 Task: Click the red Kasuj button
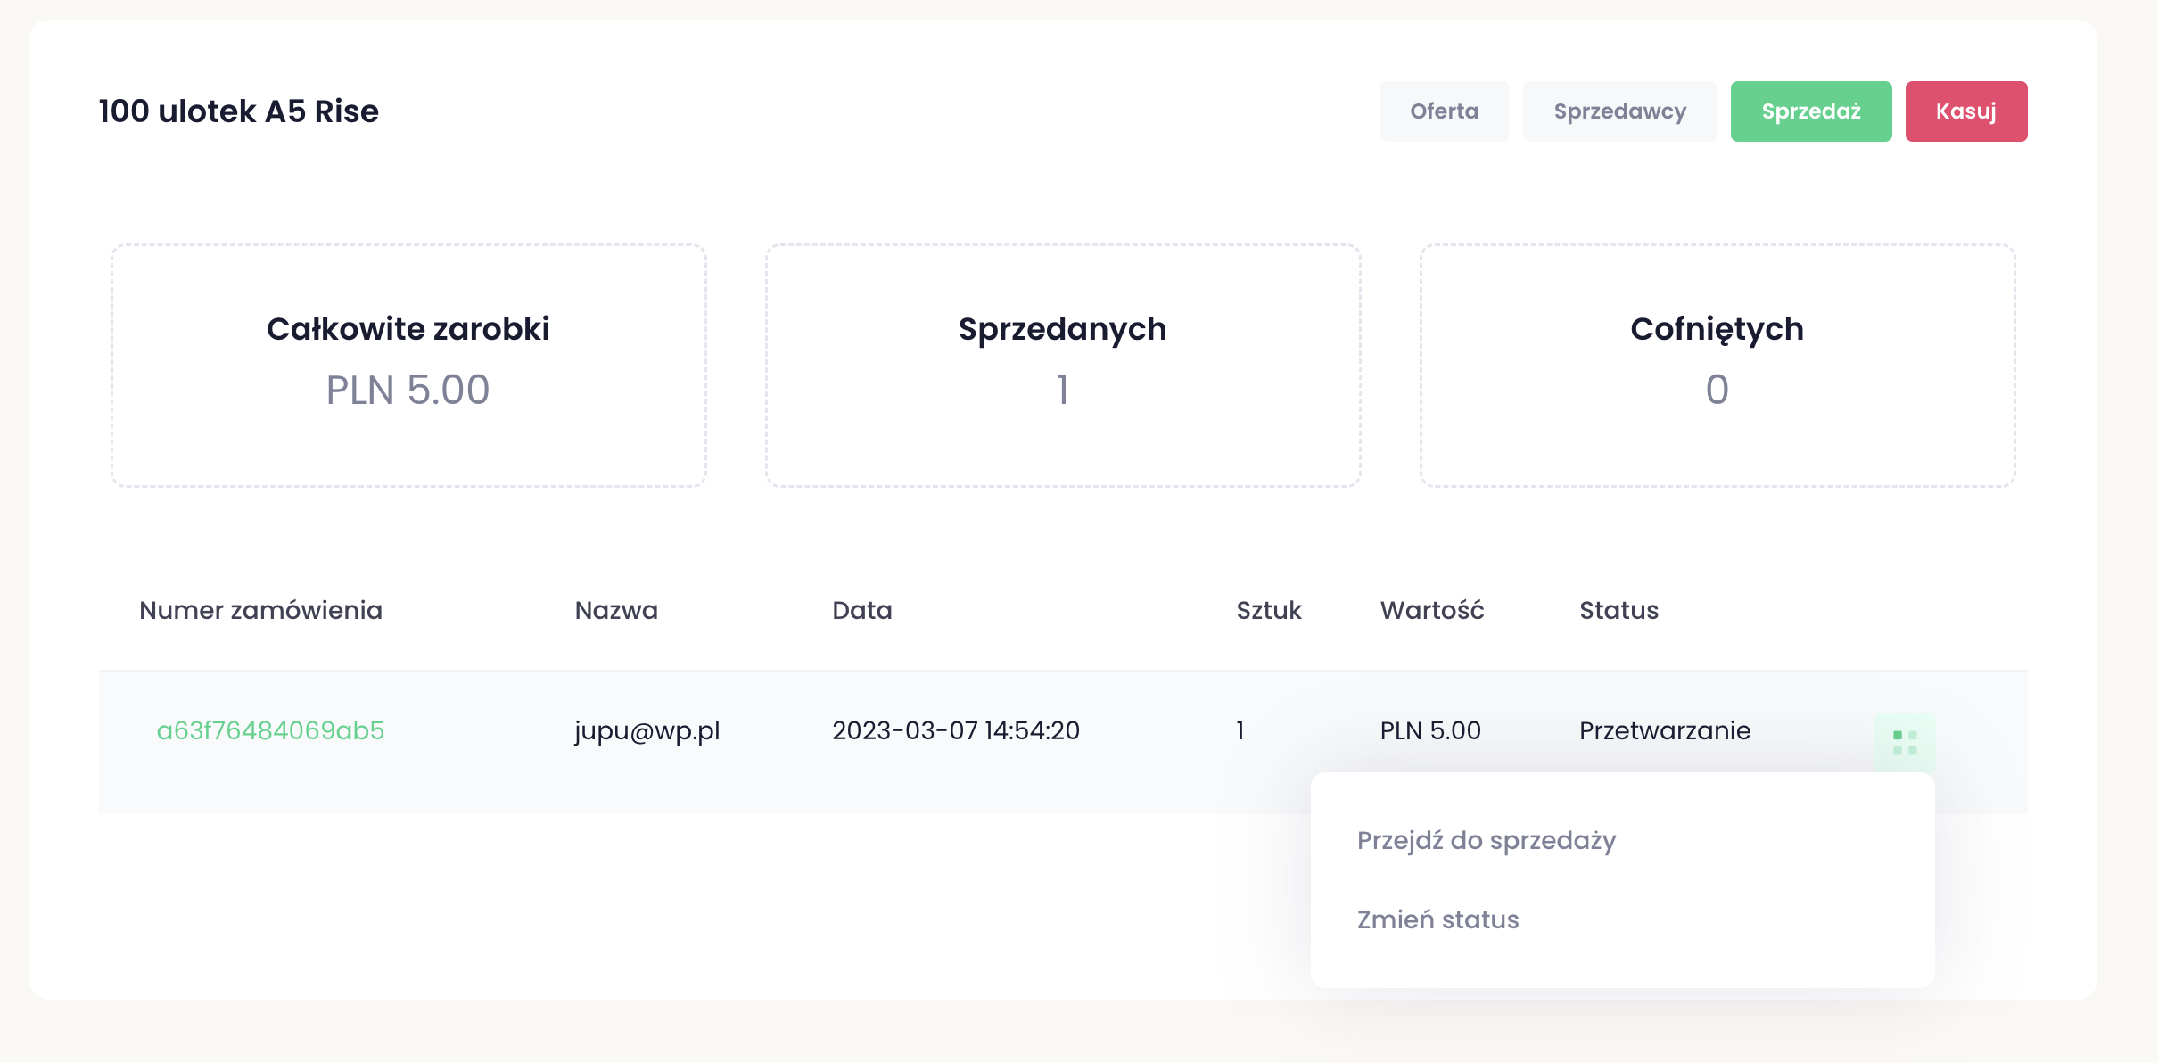pos(1965,111)
